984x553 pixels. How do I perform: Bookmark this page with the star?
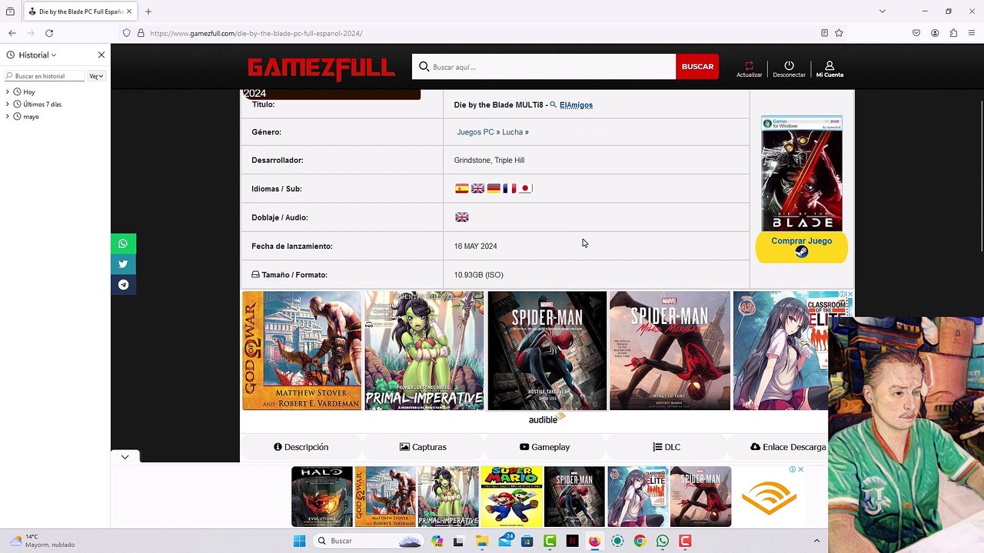pyautogui.click(x=839, y=33)
